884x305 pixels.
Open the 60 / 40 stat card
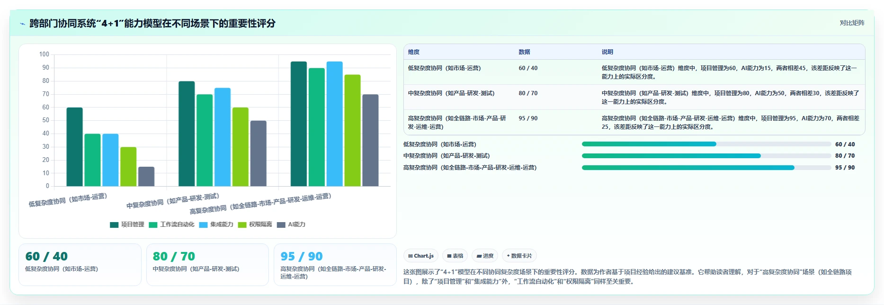click(x=80, y=265)
